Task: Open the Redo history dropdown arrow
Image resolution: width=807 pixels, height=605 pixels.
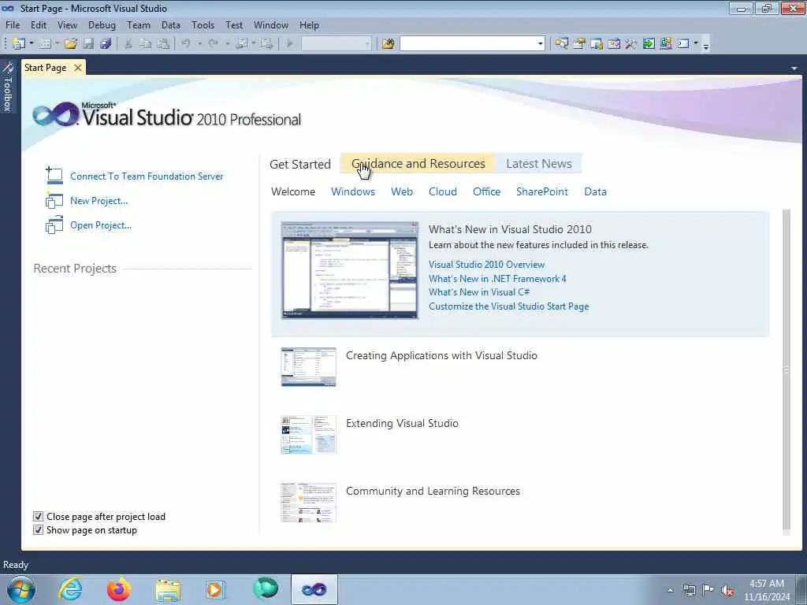Action: pos(227,44)
